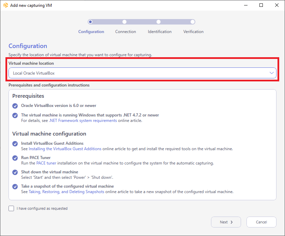285x236 pixels.
Task: Click 'Select Start and then select Power' instruction text
Action: coord(67,177)
